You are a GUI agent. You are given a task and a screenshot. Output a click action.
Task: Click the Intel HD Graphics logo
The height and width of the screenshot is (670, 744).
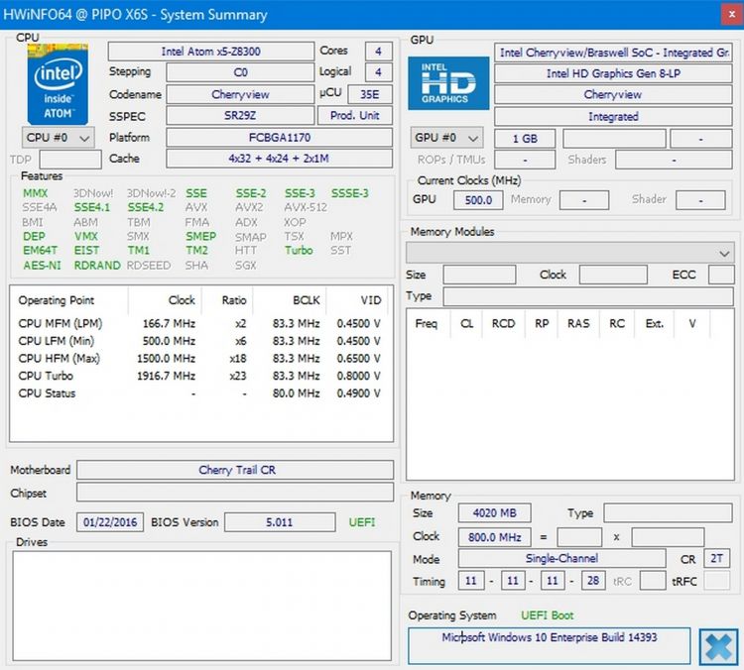449,83
